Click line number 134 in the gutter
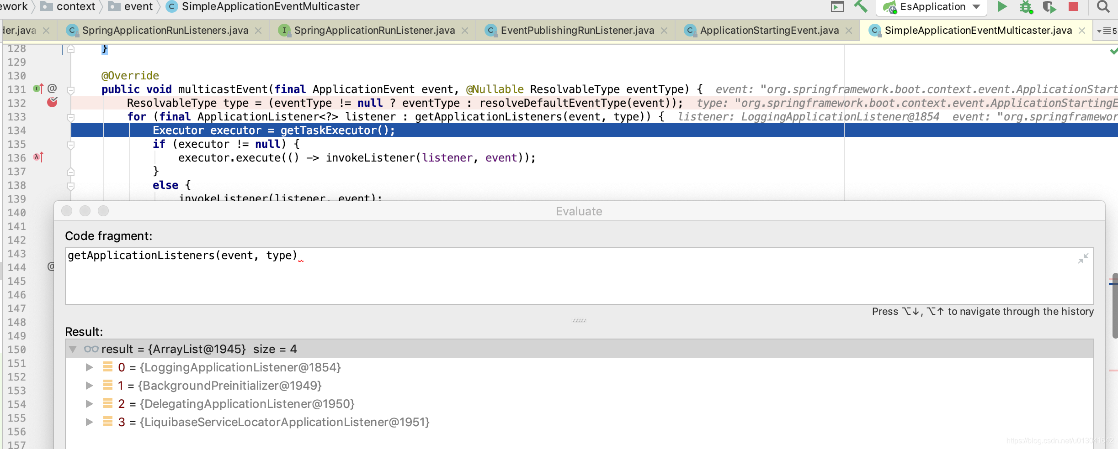This screenshot has height=449, width=1118. [16, 131]
